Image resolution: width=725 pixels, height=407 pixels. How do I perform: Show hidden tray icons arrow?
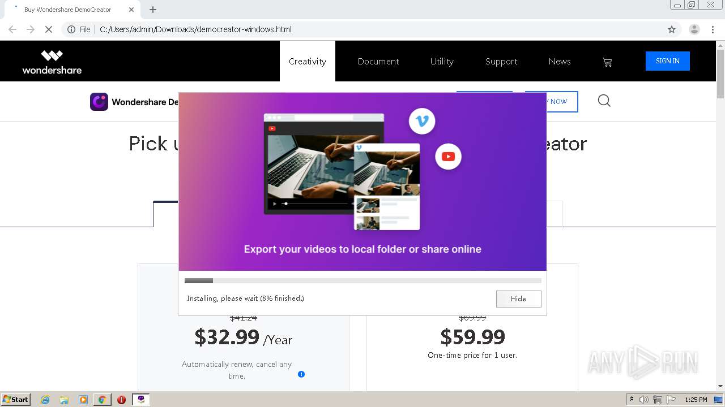coord(632,400)
